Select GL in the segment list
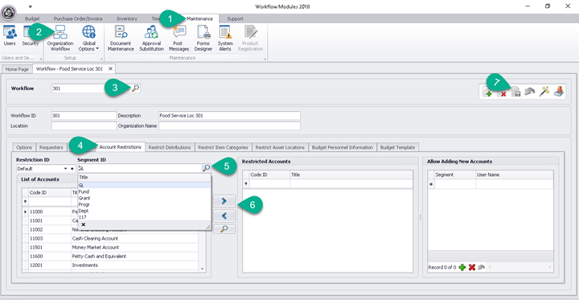The height and width of the screenshot is (300, 579). (144, 185)
